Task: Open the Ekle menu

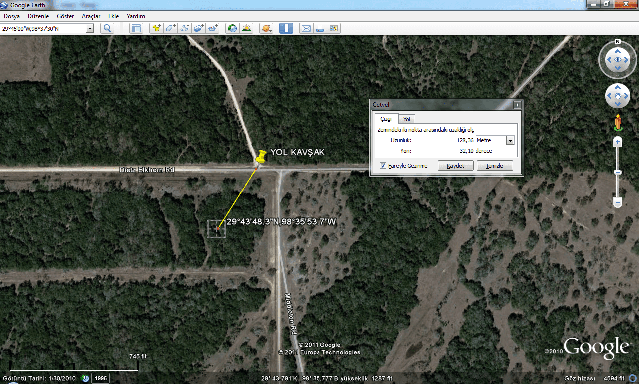Action: point(113,16)
